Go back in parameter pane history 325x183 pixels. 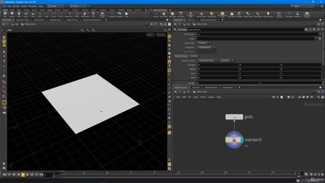click(176, 24)
